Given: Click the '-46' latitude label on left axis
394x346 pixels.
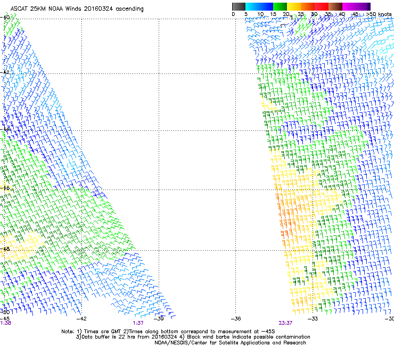Looking at the screenshot, I should 5,188.
